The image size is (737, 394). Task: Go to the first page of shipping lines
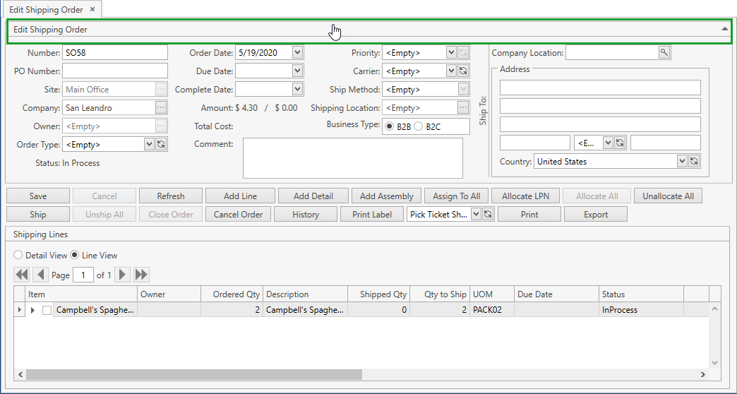(22, 275)
